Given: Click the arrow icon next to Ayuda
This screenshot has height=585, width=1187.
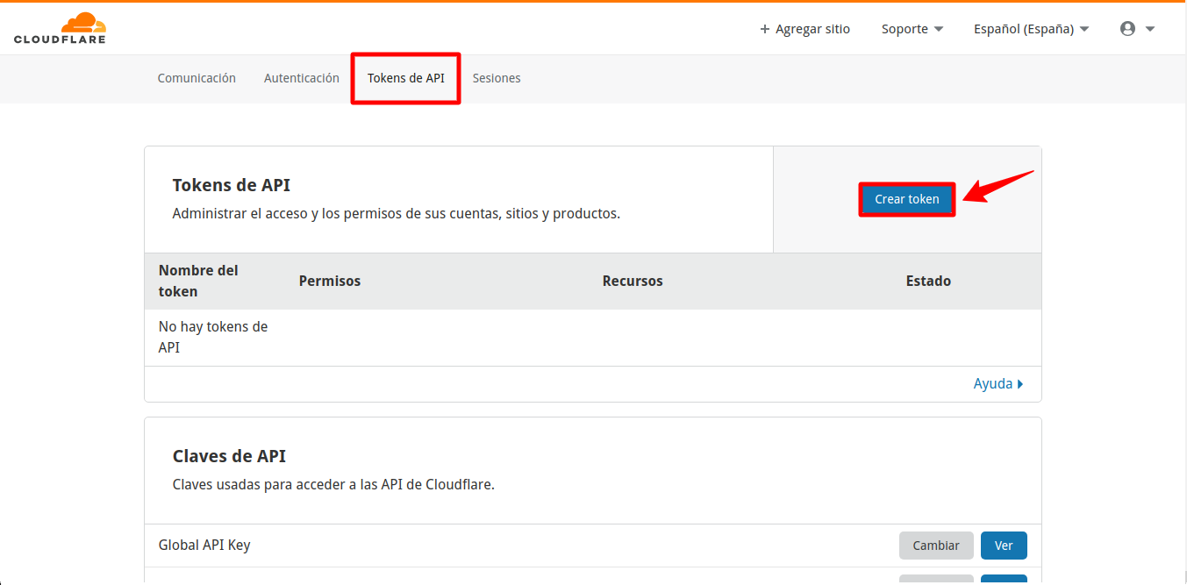Looking at the screenshot, I should coord(1019,384).
